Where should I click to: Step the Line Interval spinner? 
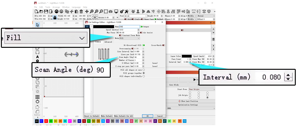pyautogui.click(x=143, y=51)
